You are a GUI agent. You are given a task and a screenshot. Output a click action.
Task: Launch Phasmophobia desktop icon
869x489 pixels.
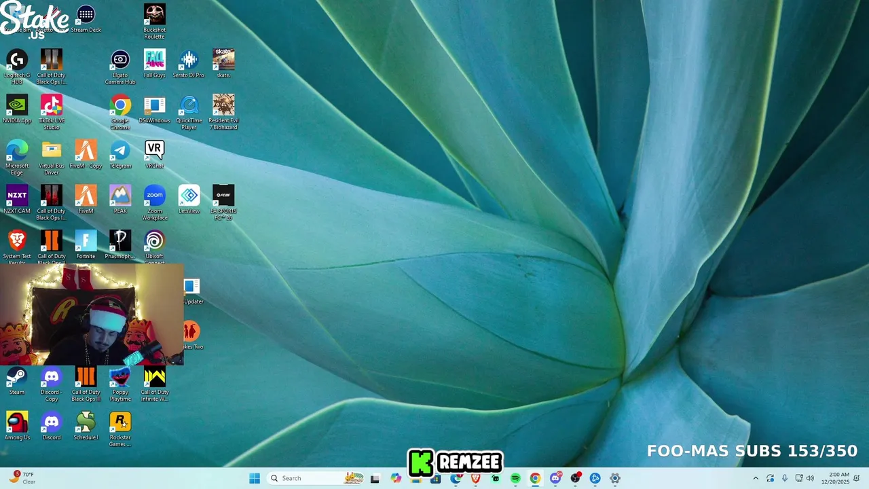pos(120,245)
